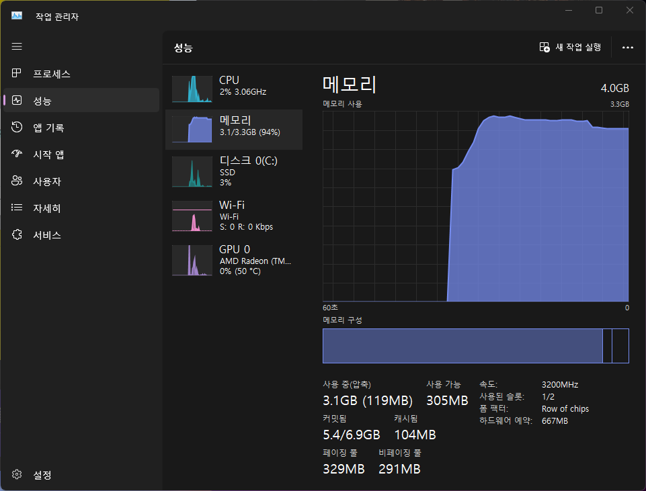Click the 104MB cached value
Image resolution: width=646 pixels, height=491 pixels.
pos(415,435)
